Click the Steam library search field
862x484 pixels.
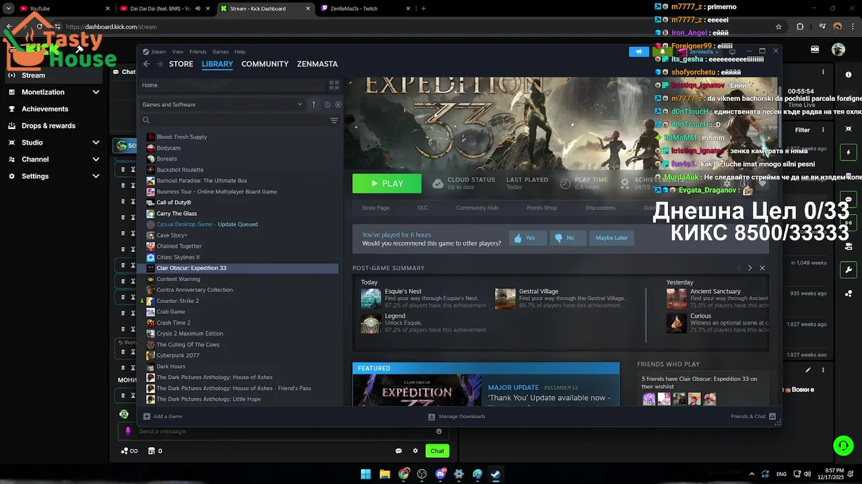pyautogui.click(x=232, y=120)
